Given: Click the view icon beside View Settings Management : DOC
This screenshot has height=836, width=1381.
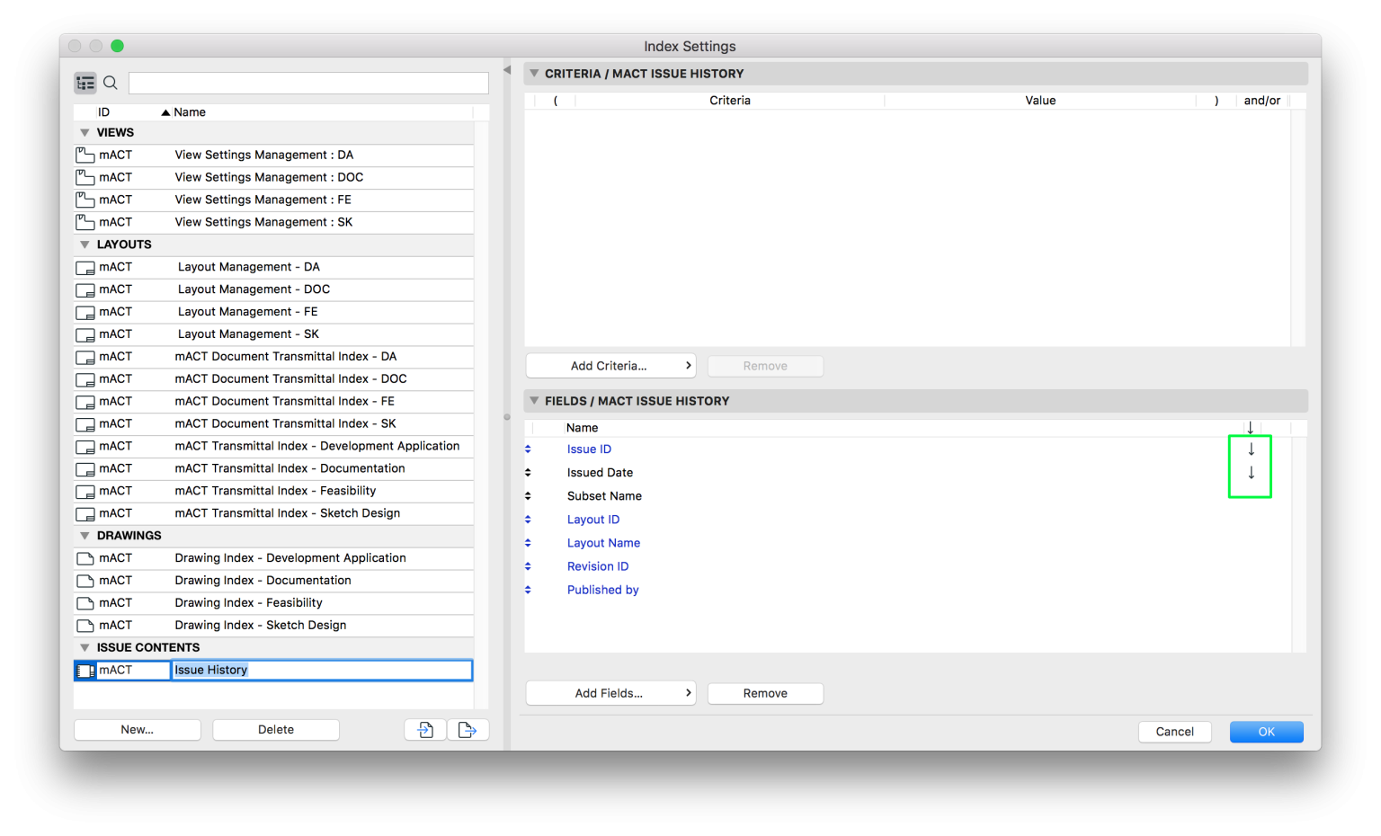Looking at the screenshot, I should [x=85, y=177].
